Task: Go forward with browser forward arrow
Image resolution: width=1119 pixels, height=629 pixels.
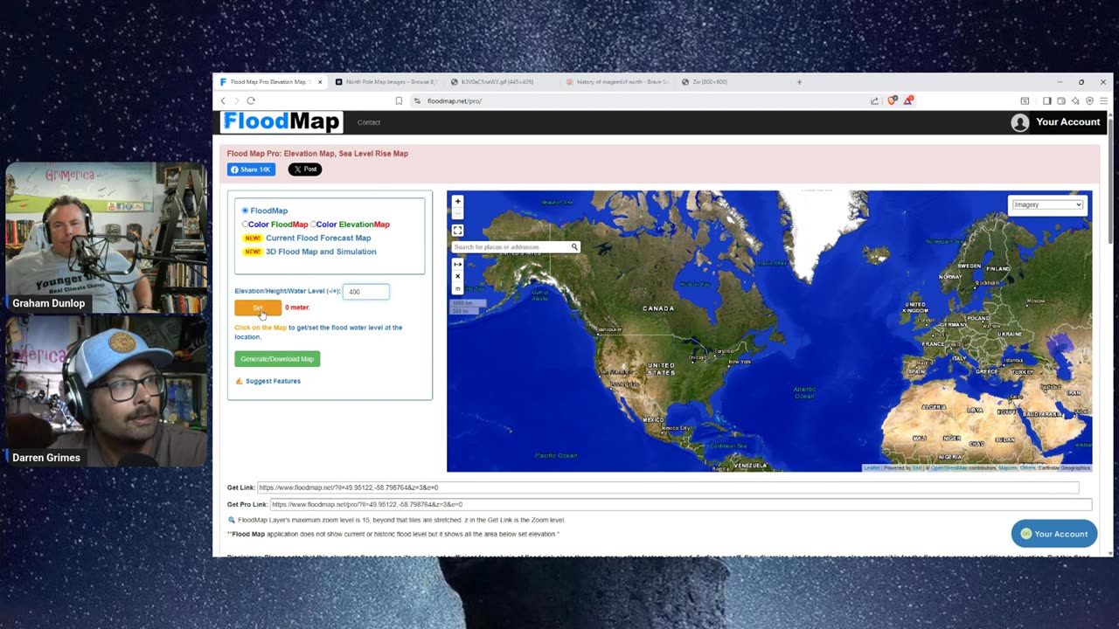Action: click(x=236, y=100)
